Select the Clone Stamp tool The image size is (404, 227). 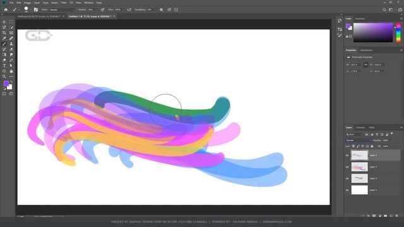click(11, 44)
